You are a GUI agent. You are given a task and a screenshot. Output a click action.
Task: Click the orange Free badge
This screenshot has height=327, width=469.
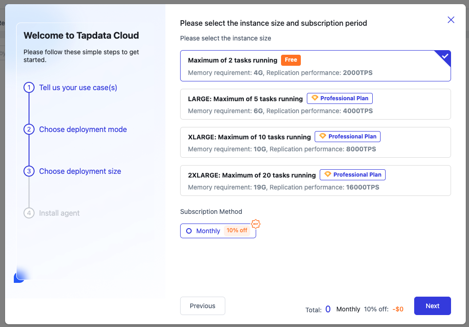click(291, 60)
